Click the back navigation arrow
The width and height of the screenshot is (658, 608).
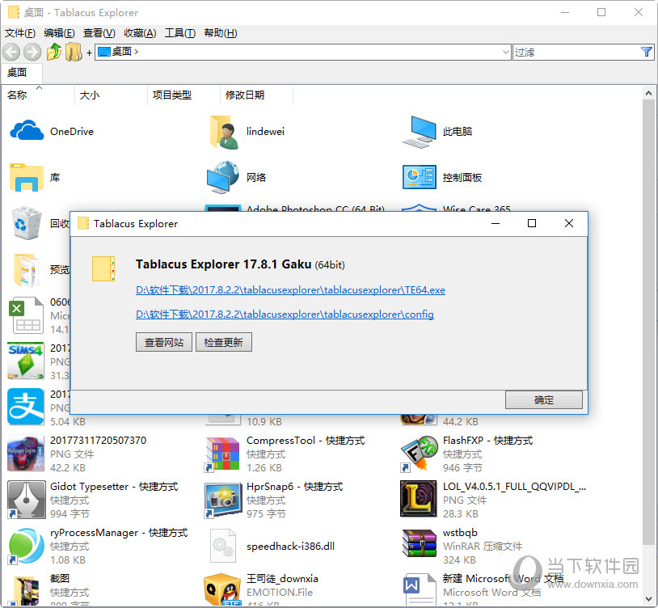click(x=11, y=53)
